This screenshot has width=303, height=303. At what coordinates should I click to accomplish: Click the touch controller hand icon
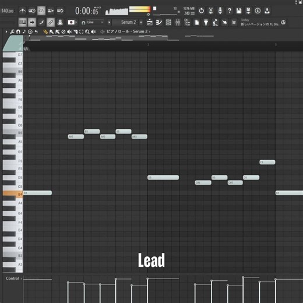coord(224,23)
